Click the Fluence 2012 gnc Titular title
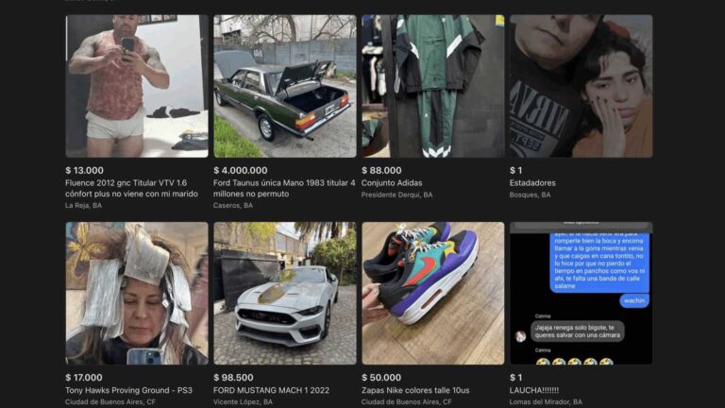725x408 pixels. [131, 188]
